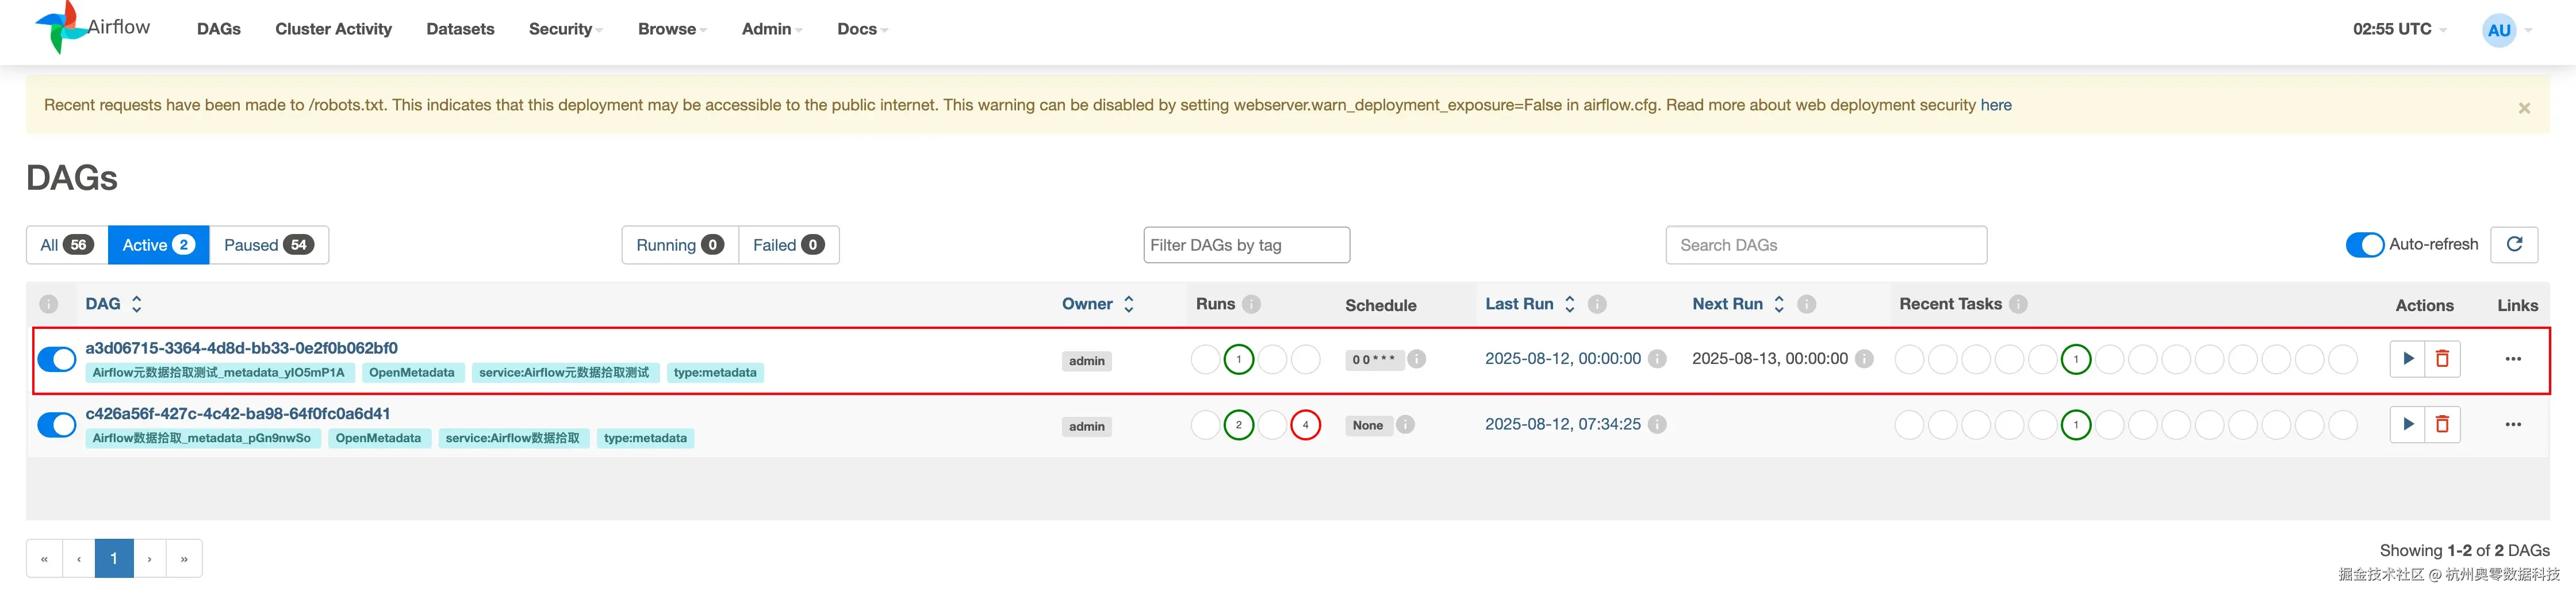This screenshot has height=598, width=2576.
Task: Click the Search DAGs input field
Action: click(x=1826, y=245)
